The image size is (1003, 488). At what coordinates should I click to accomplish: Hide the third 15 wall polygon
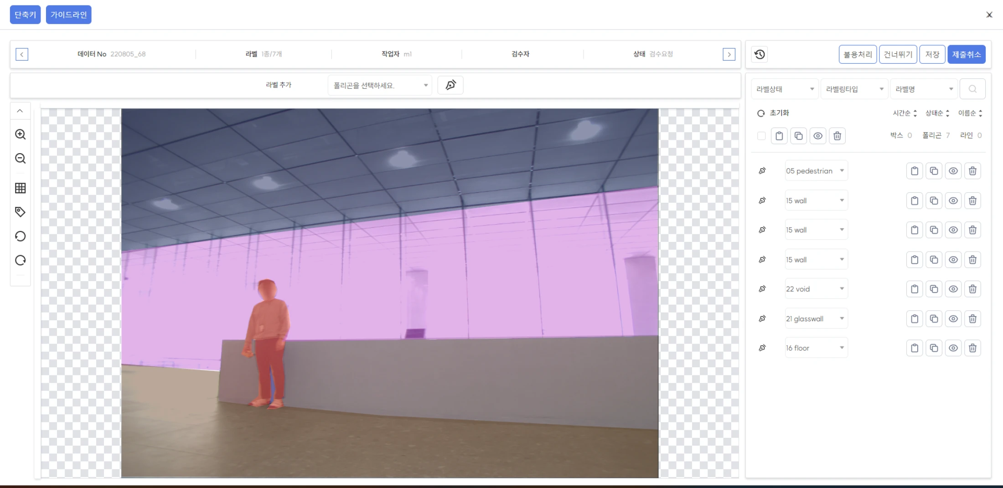point(953,260)
